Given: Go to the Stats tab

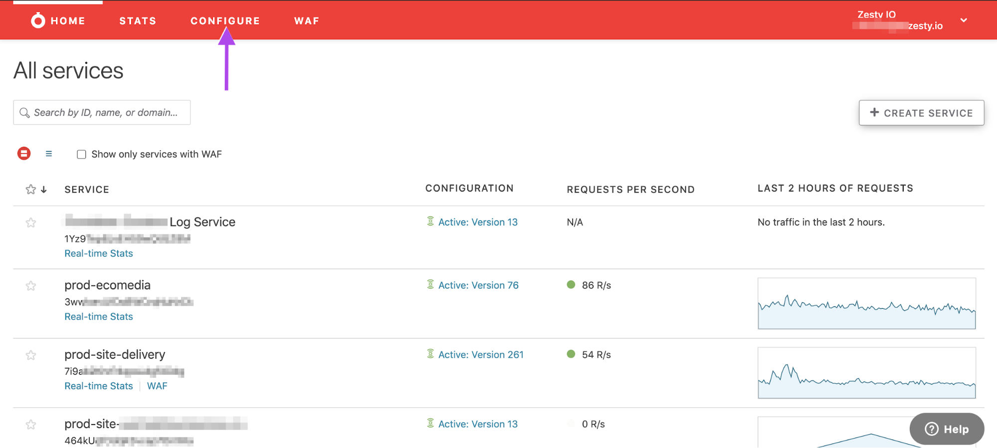Looking at the screenshot, I should point(138,21).
